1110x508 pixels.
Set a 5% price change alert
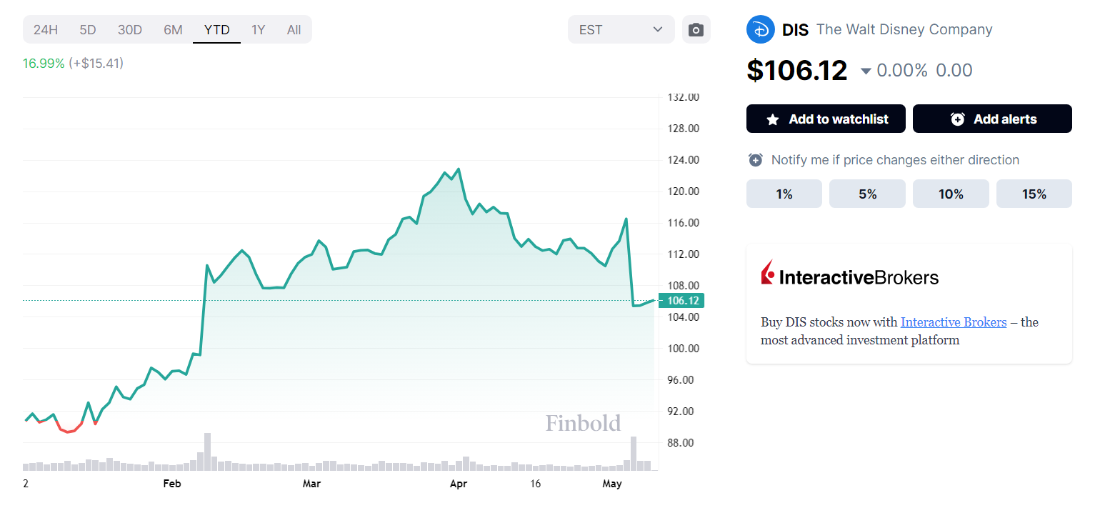pos(867,194)
